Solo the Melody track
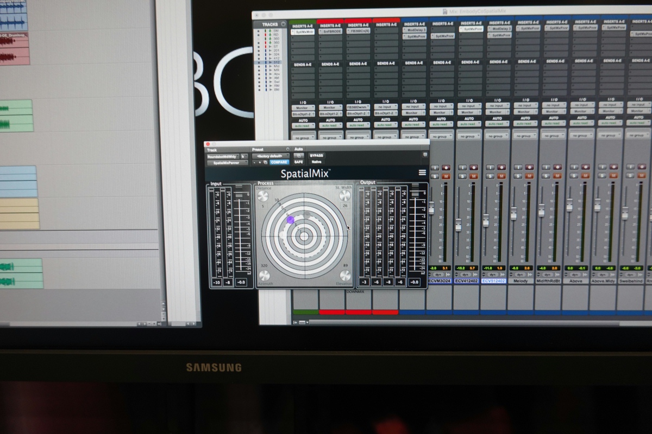This screenshot has height=434, width=652. pyautogui.click(x=518, y=176)
